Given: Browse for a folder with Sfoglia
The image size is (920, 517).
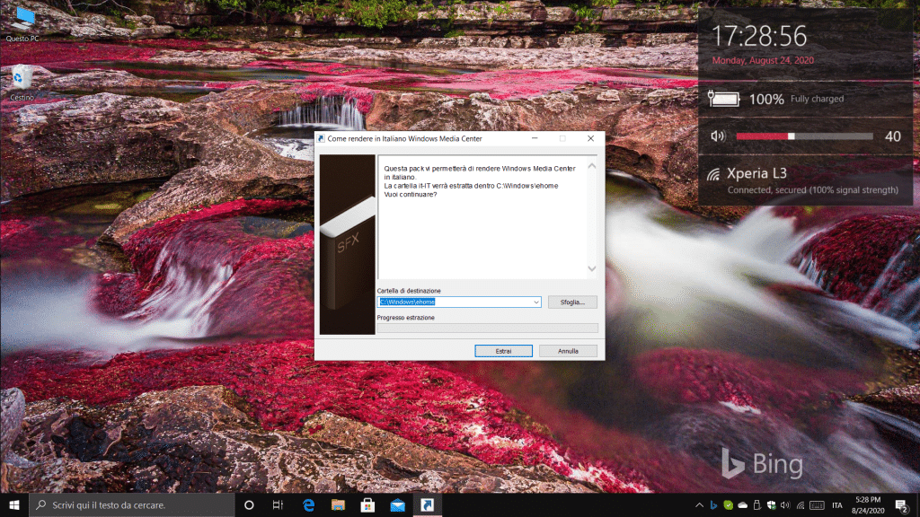Looking at the screenshot, I should point(572,302).
